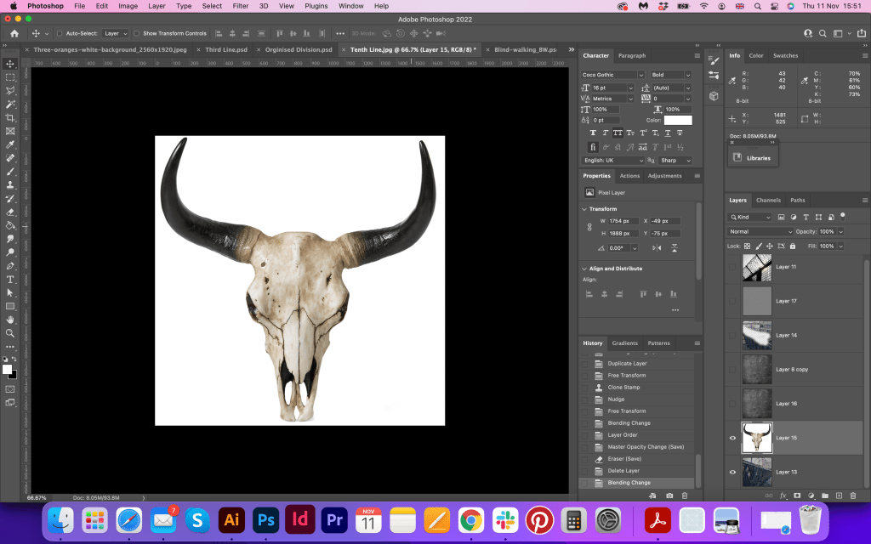Create a new snapshot with camera icon
871x544 pixels.
point(669,495)
